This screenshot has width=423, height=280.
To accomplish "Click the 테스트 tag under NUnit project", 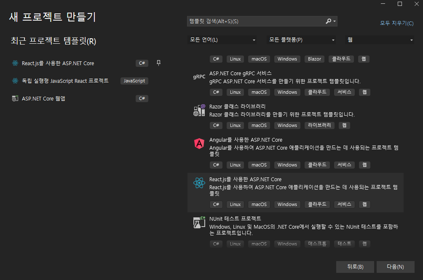I will 344,244.
